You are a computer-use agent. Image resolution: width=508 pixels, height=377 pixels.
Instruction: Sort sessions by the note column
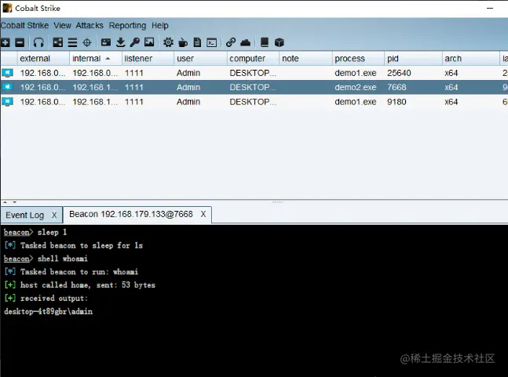pyautogui.click(x=305, y=59)
